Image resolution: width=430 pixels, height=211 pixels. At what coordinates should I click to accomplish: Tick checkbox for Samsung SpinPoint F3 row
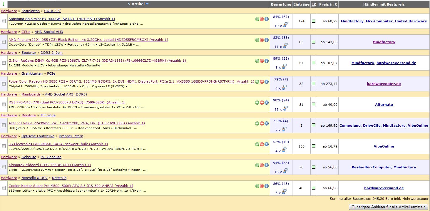coord(4,21)
